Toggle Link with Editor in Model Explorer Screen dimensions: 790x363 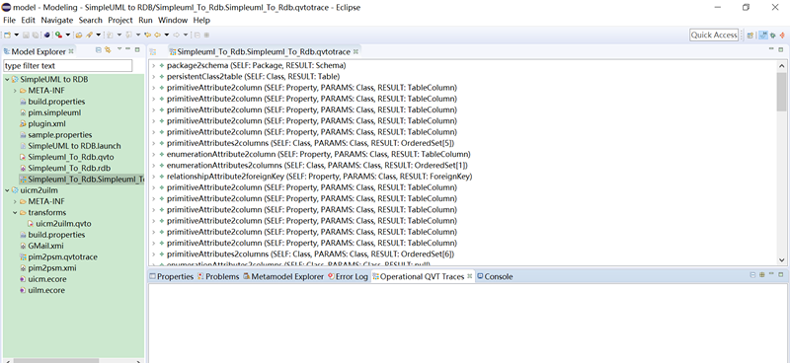(108, 50)
